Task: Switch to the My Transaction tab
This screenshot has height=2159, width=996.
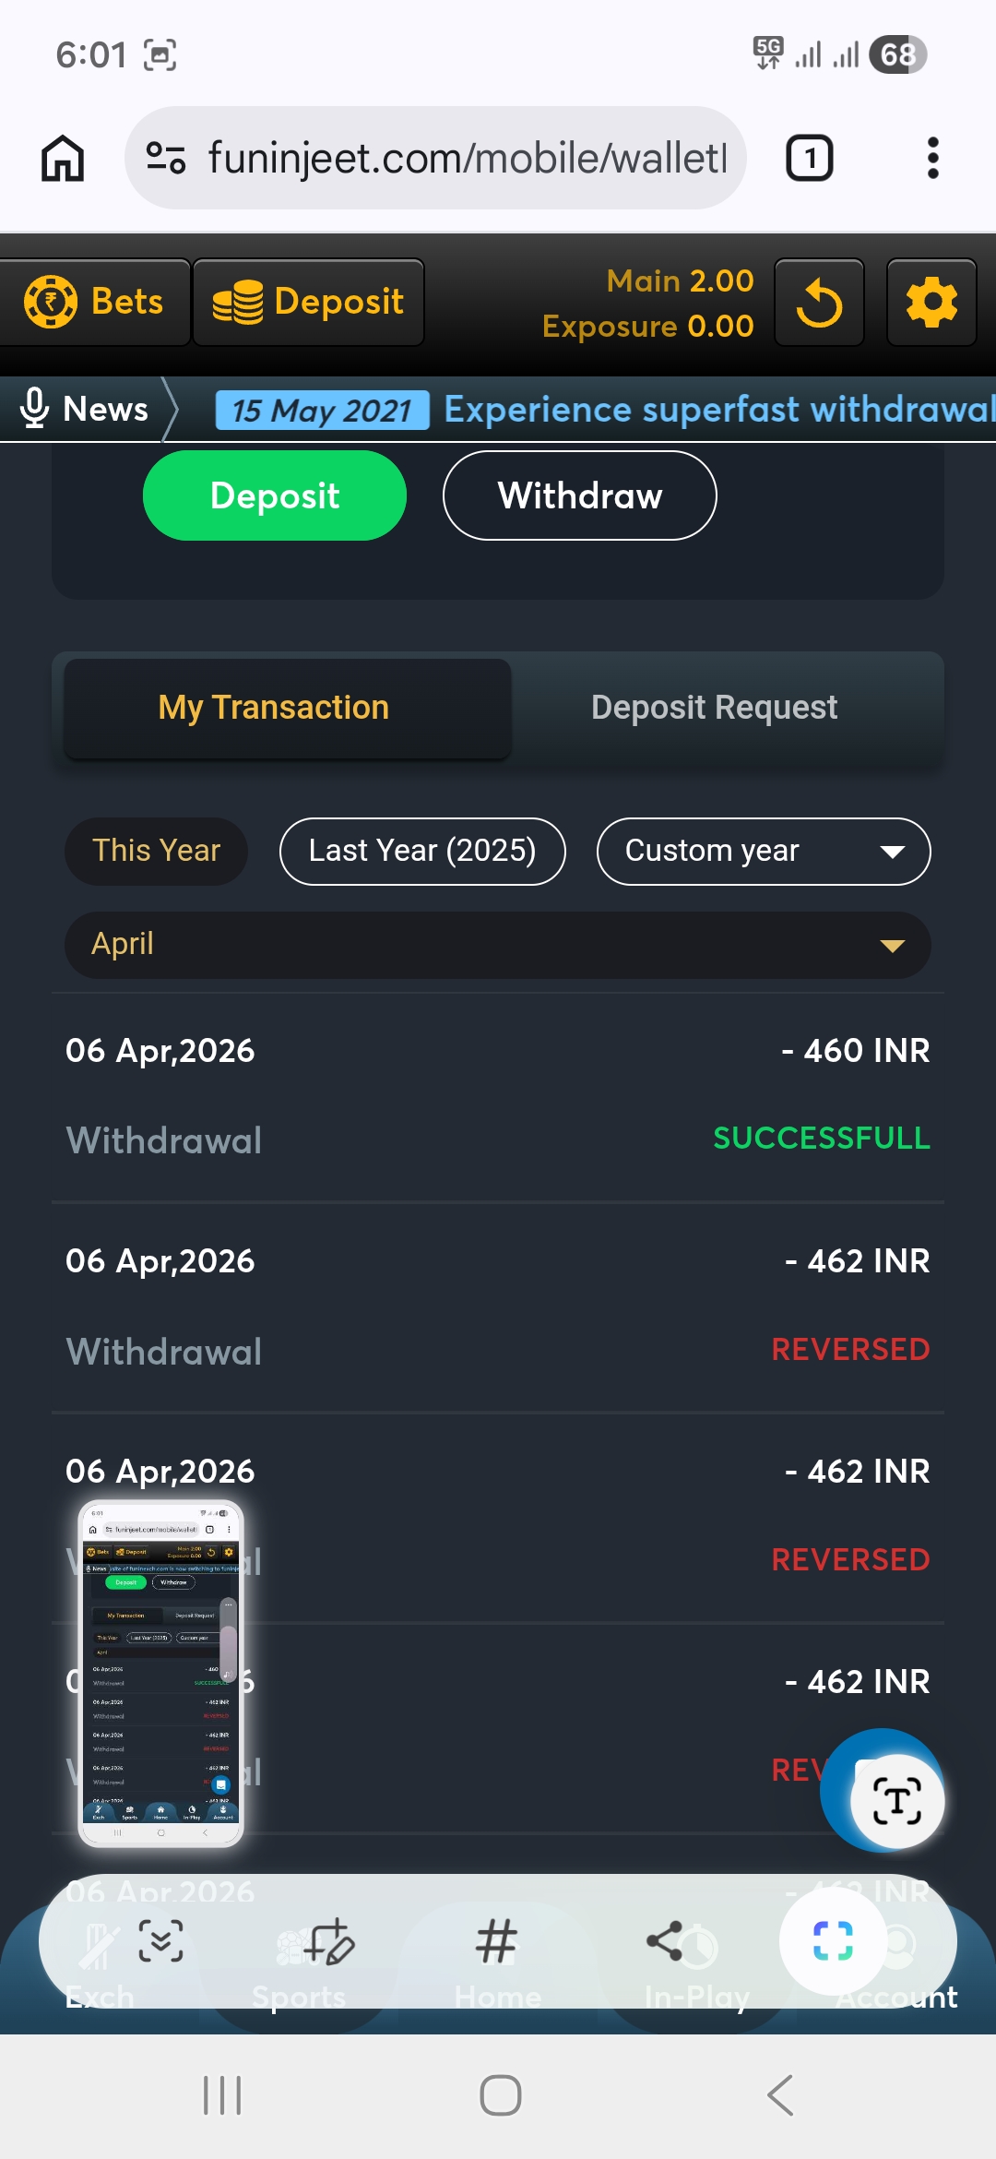Action: tap(274, 708)
